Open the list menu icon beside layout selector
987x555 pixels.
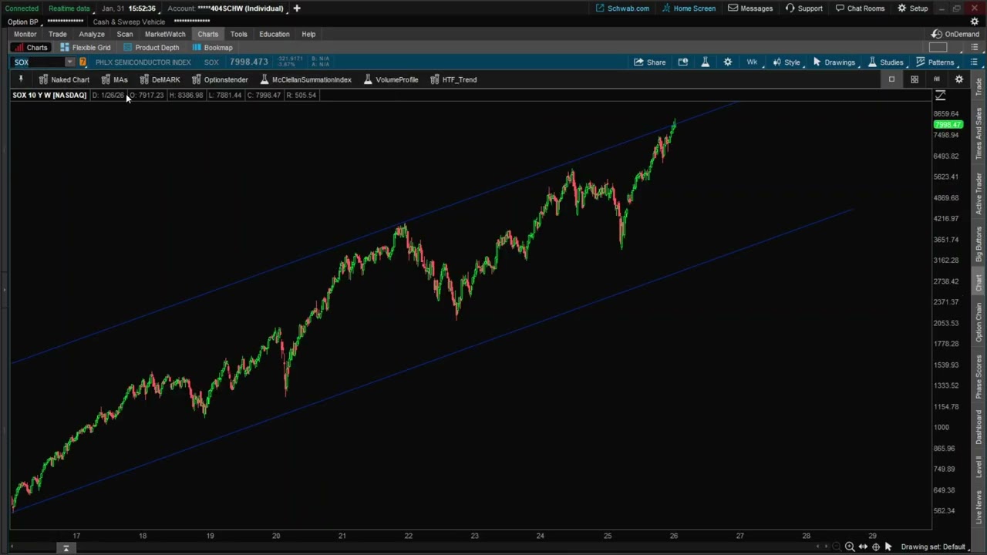click(x=975, y=48)
